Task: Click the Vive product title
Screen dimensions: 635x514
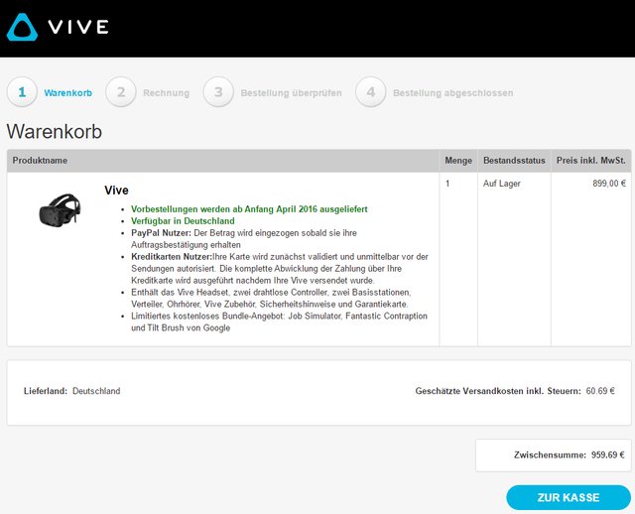Action: pyautogui.click(x=116, y=190)
